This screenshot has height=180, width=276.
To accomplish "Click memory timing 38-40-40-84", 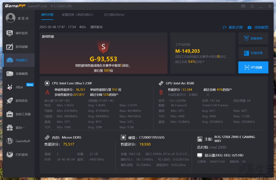I will (x=66, y=159).
